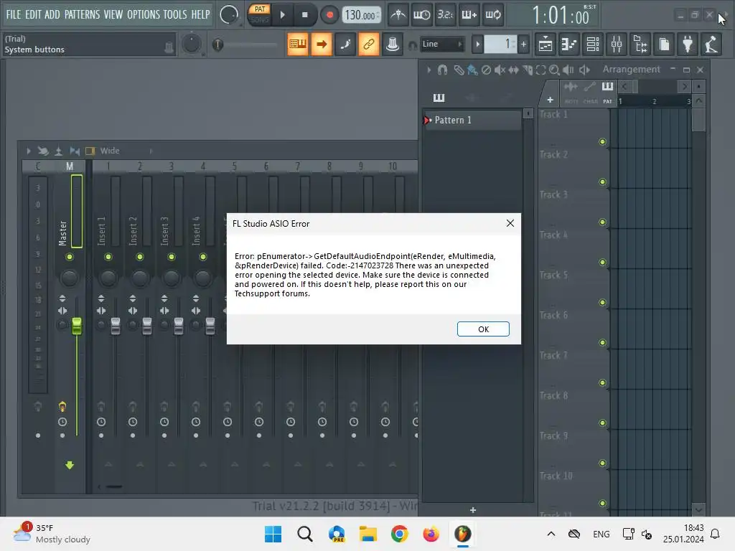The image size is (735, 551).
Task: Select the Paint tool in playlist
Action: tap(472, 70)
